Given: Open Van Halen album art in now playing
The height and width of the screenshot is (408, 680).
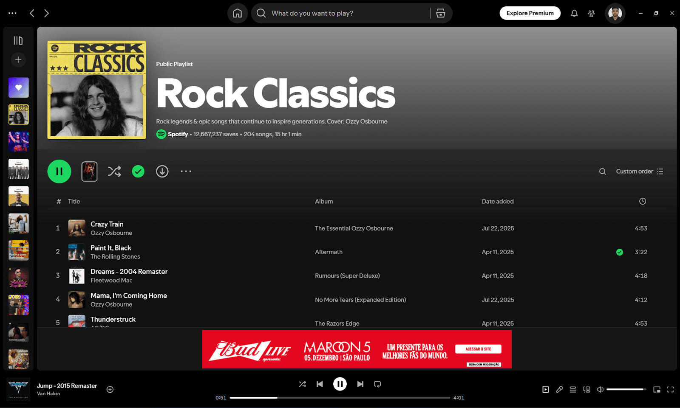Looking at the screenshot, I should click(x=18, y=389).
